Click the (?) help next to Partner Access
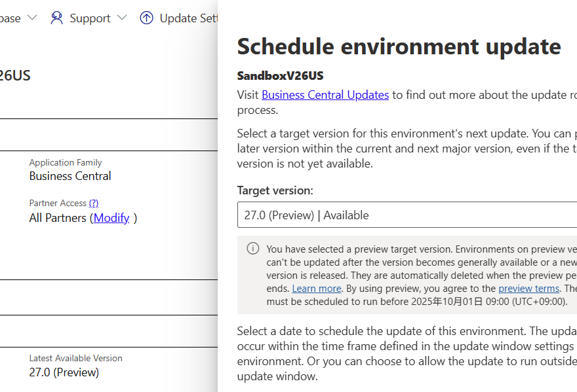 coord(94,203)
